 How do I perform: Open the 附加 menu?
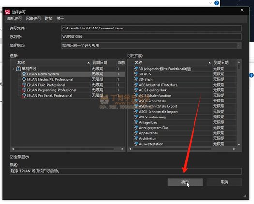tap(48, 19)
